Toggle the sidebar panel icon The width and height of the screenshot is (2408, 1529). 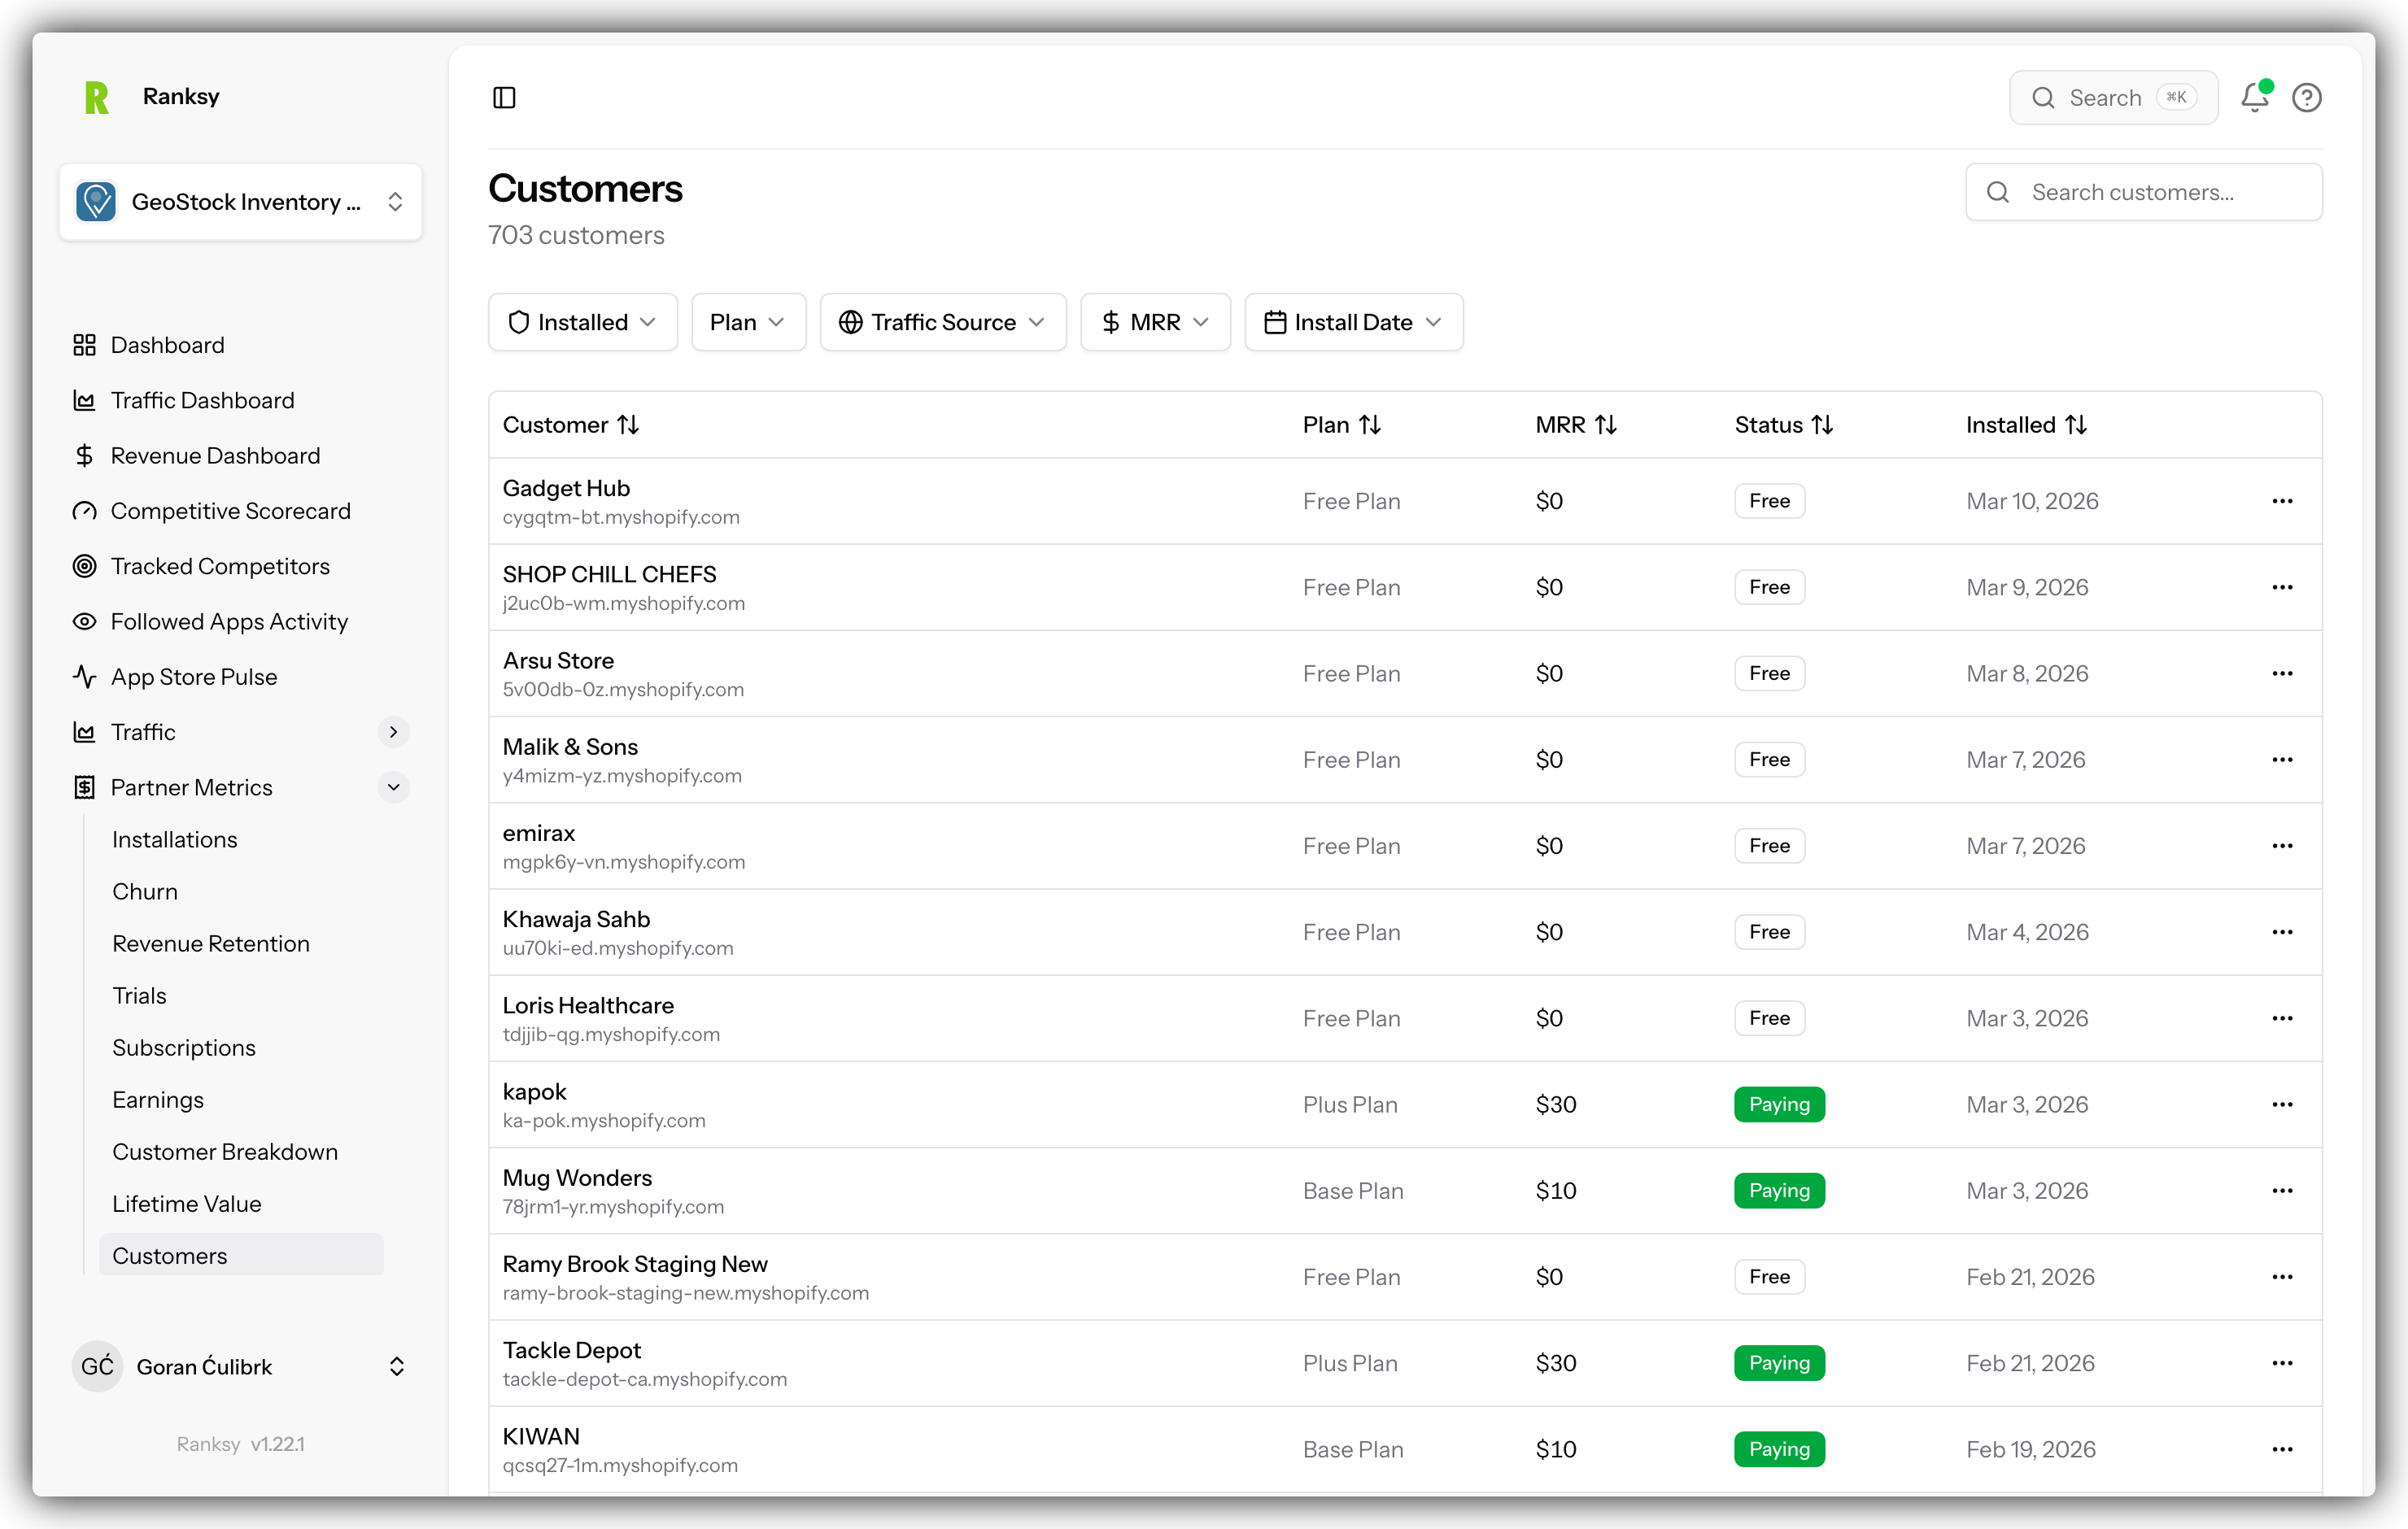tap(504, 97)
